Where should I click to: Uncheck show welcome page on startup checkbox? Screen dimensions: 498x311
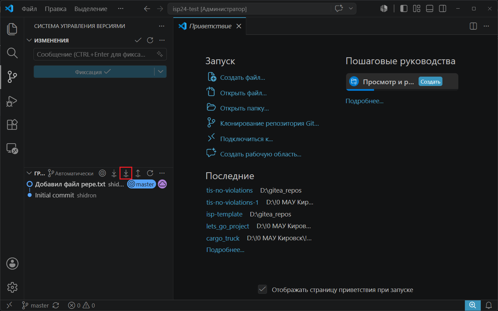click(262, 289)
